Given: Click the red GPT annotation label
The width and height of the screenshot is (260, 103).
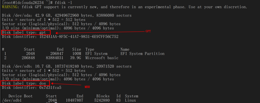Looking at the screenshot, I should coord(148,31).
